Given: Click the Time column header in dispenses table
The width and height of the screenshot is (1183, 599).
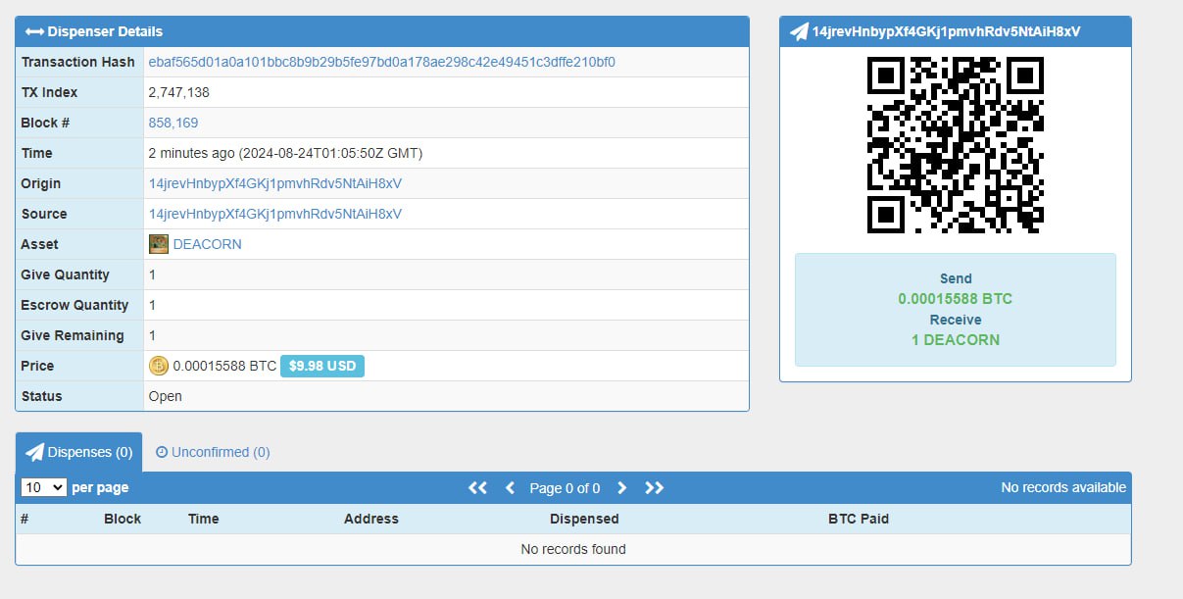Looking at the screenshot, I should (x=204, y=519).
